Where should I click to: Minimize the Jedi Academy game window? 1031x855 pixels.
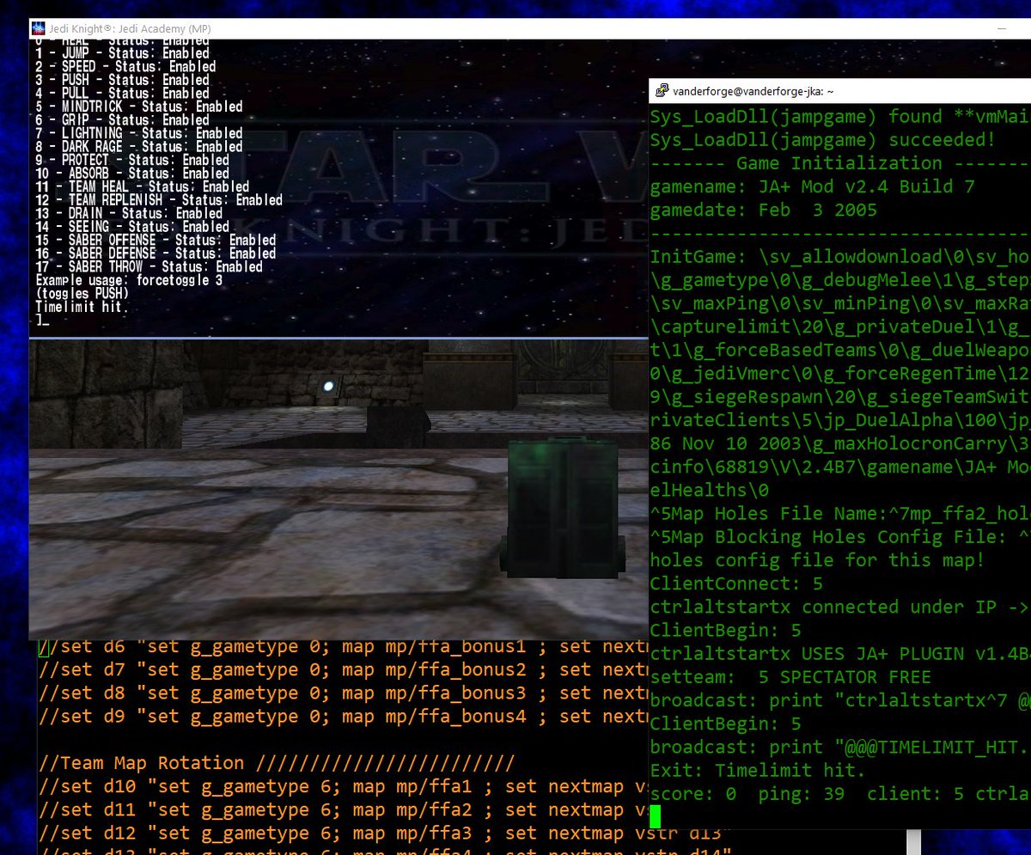point(1002,28)
